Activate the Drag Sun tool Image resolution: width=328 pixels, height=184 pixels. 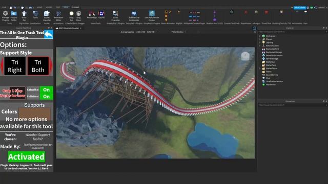71,16
